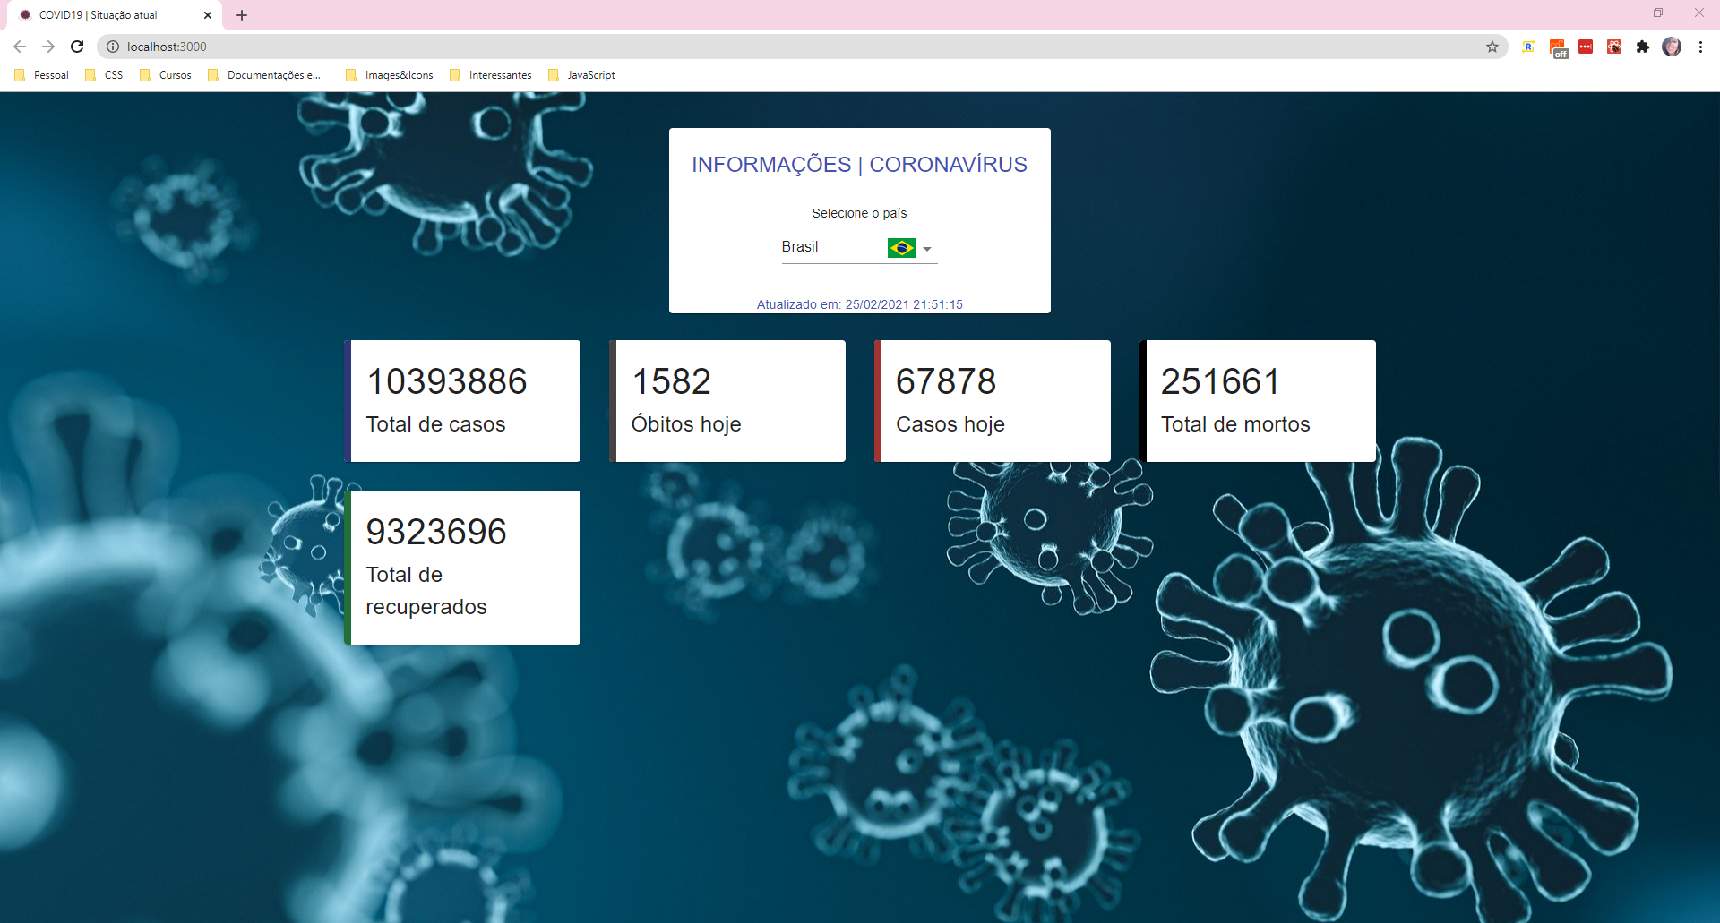Reload the localhost page
This screenshot has height=923, width=1720.
[77, 47]
